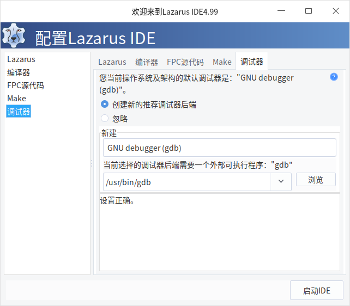
Task: Switch to the 编译器 tab
Action: tap(147, 62)
